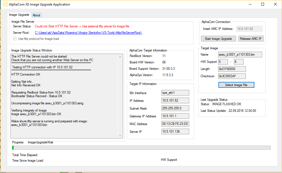
Task: Click the image upgrade progress bar
Action: [x=141, y=148]
